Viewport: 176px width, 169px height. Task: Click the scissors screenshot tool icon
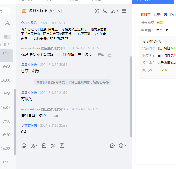(33, 146)
